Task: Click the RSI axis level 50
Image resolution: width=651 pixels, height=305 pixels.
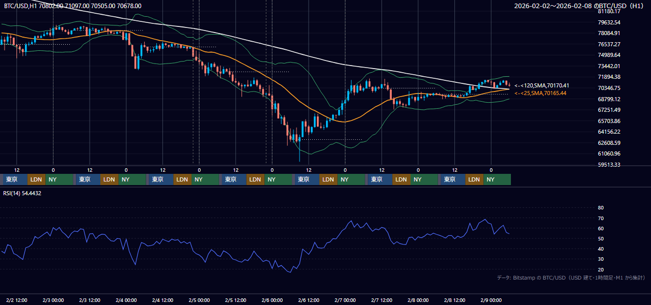Action: tap(601, 238)
